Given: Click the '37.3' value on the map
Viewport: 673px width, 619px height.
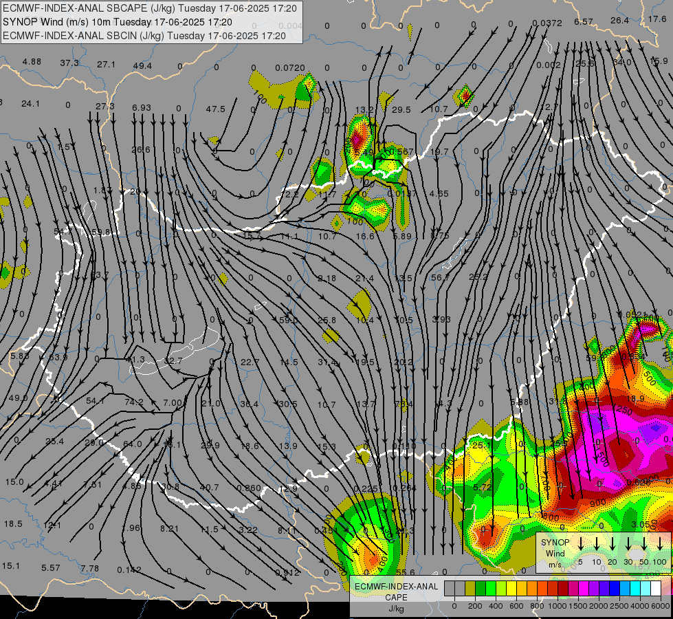Looking at the screenshot, I should point(69,63).
